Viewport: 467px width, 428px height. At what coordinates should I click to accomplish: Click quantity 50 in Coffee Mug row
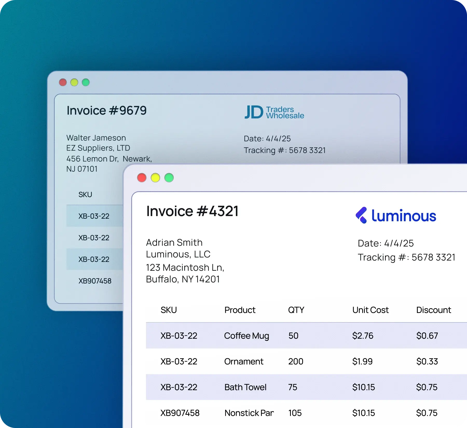coord(293,336)
